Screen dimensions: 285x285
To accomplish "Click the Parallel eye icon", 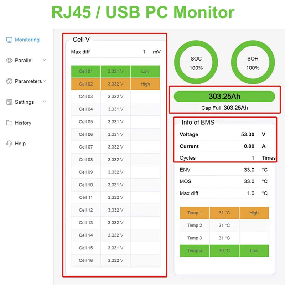I will click(x=9, y=61).
